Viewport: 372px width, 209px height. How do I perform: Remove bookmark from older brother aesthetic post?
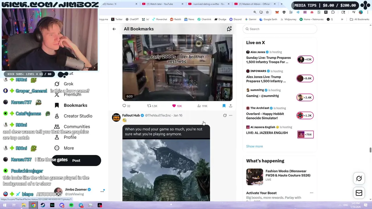[x=224, y=106]
